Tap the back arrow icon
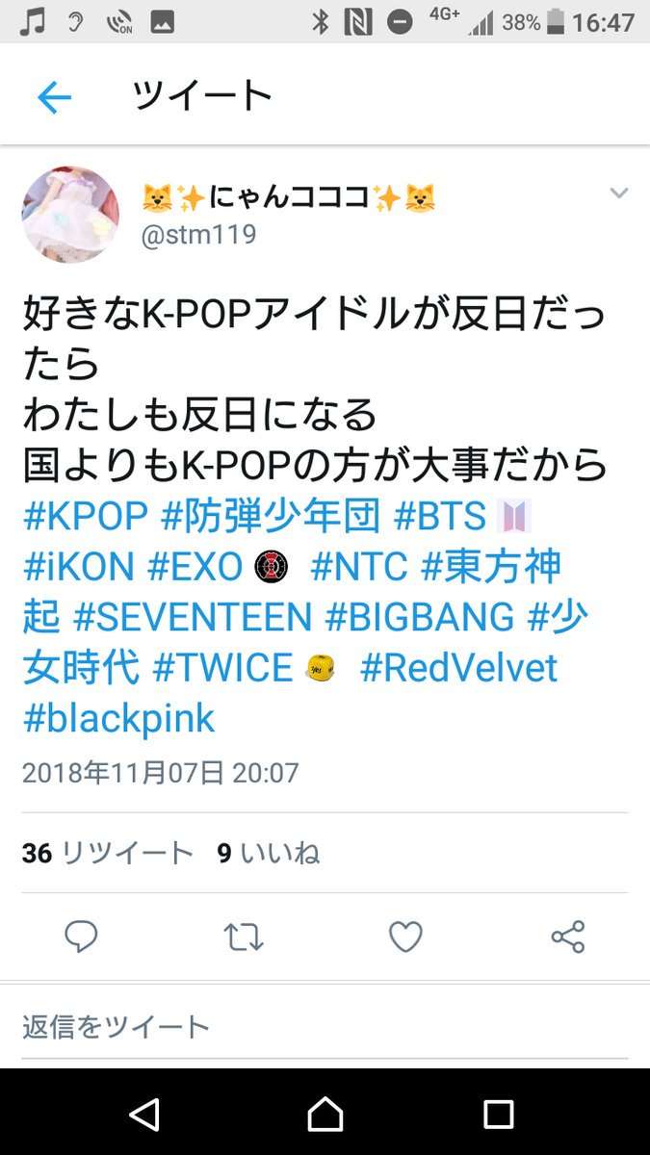Viewport: 650px width, 1155px height. click(54, 97)
